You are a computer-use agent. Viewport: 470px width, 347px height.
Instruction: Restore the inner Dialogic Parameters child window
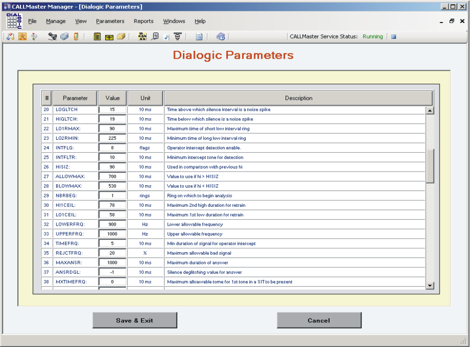452,21
